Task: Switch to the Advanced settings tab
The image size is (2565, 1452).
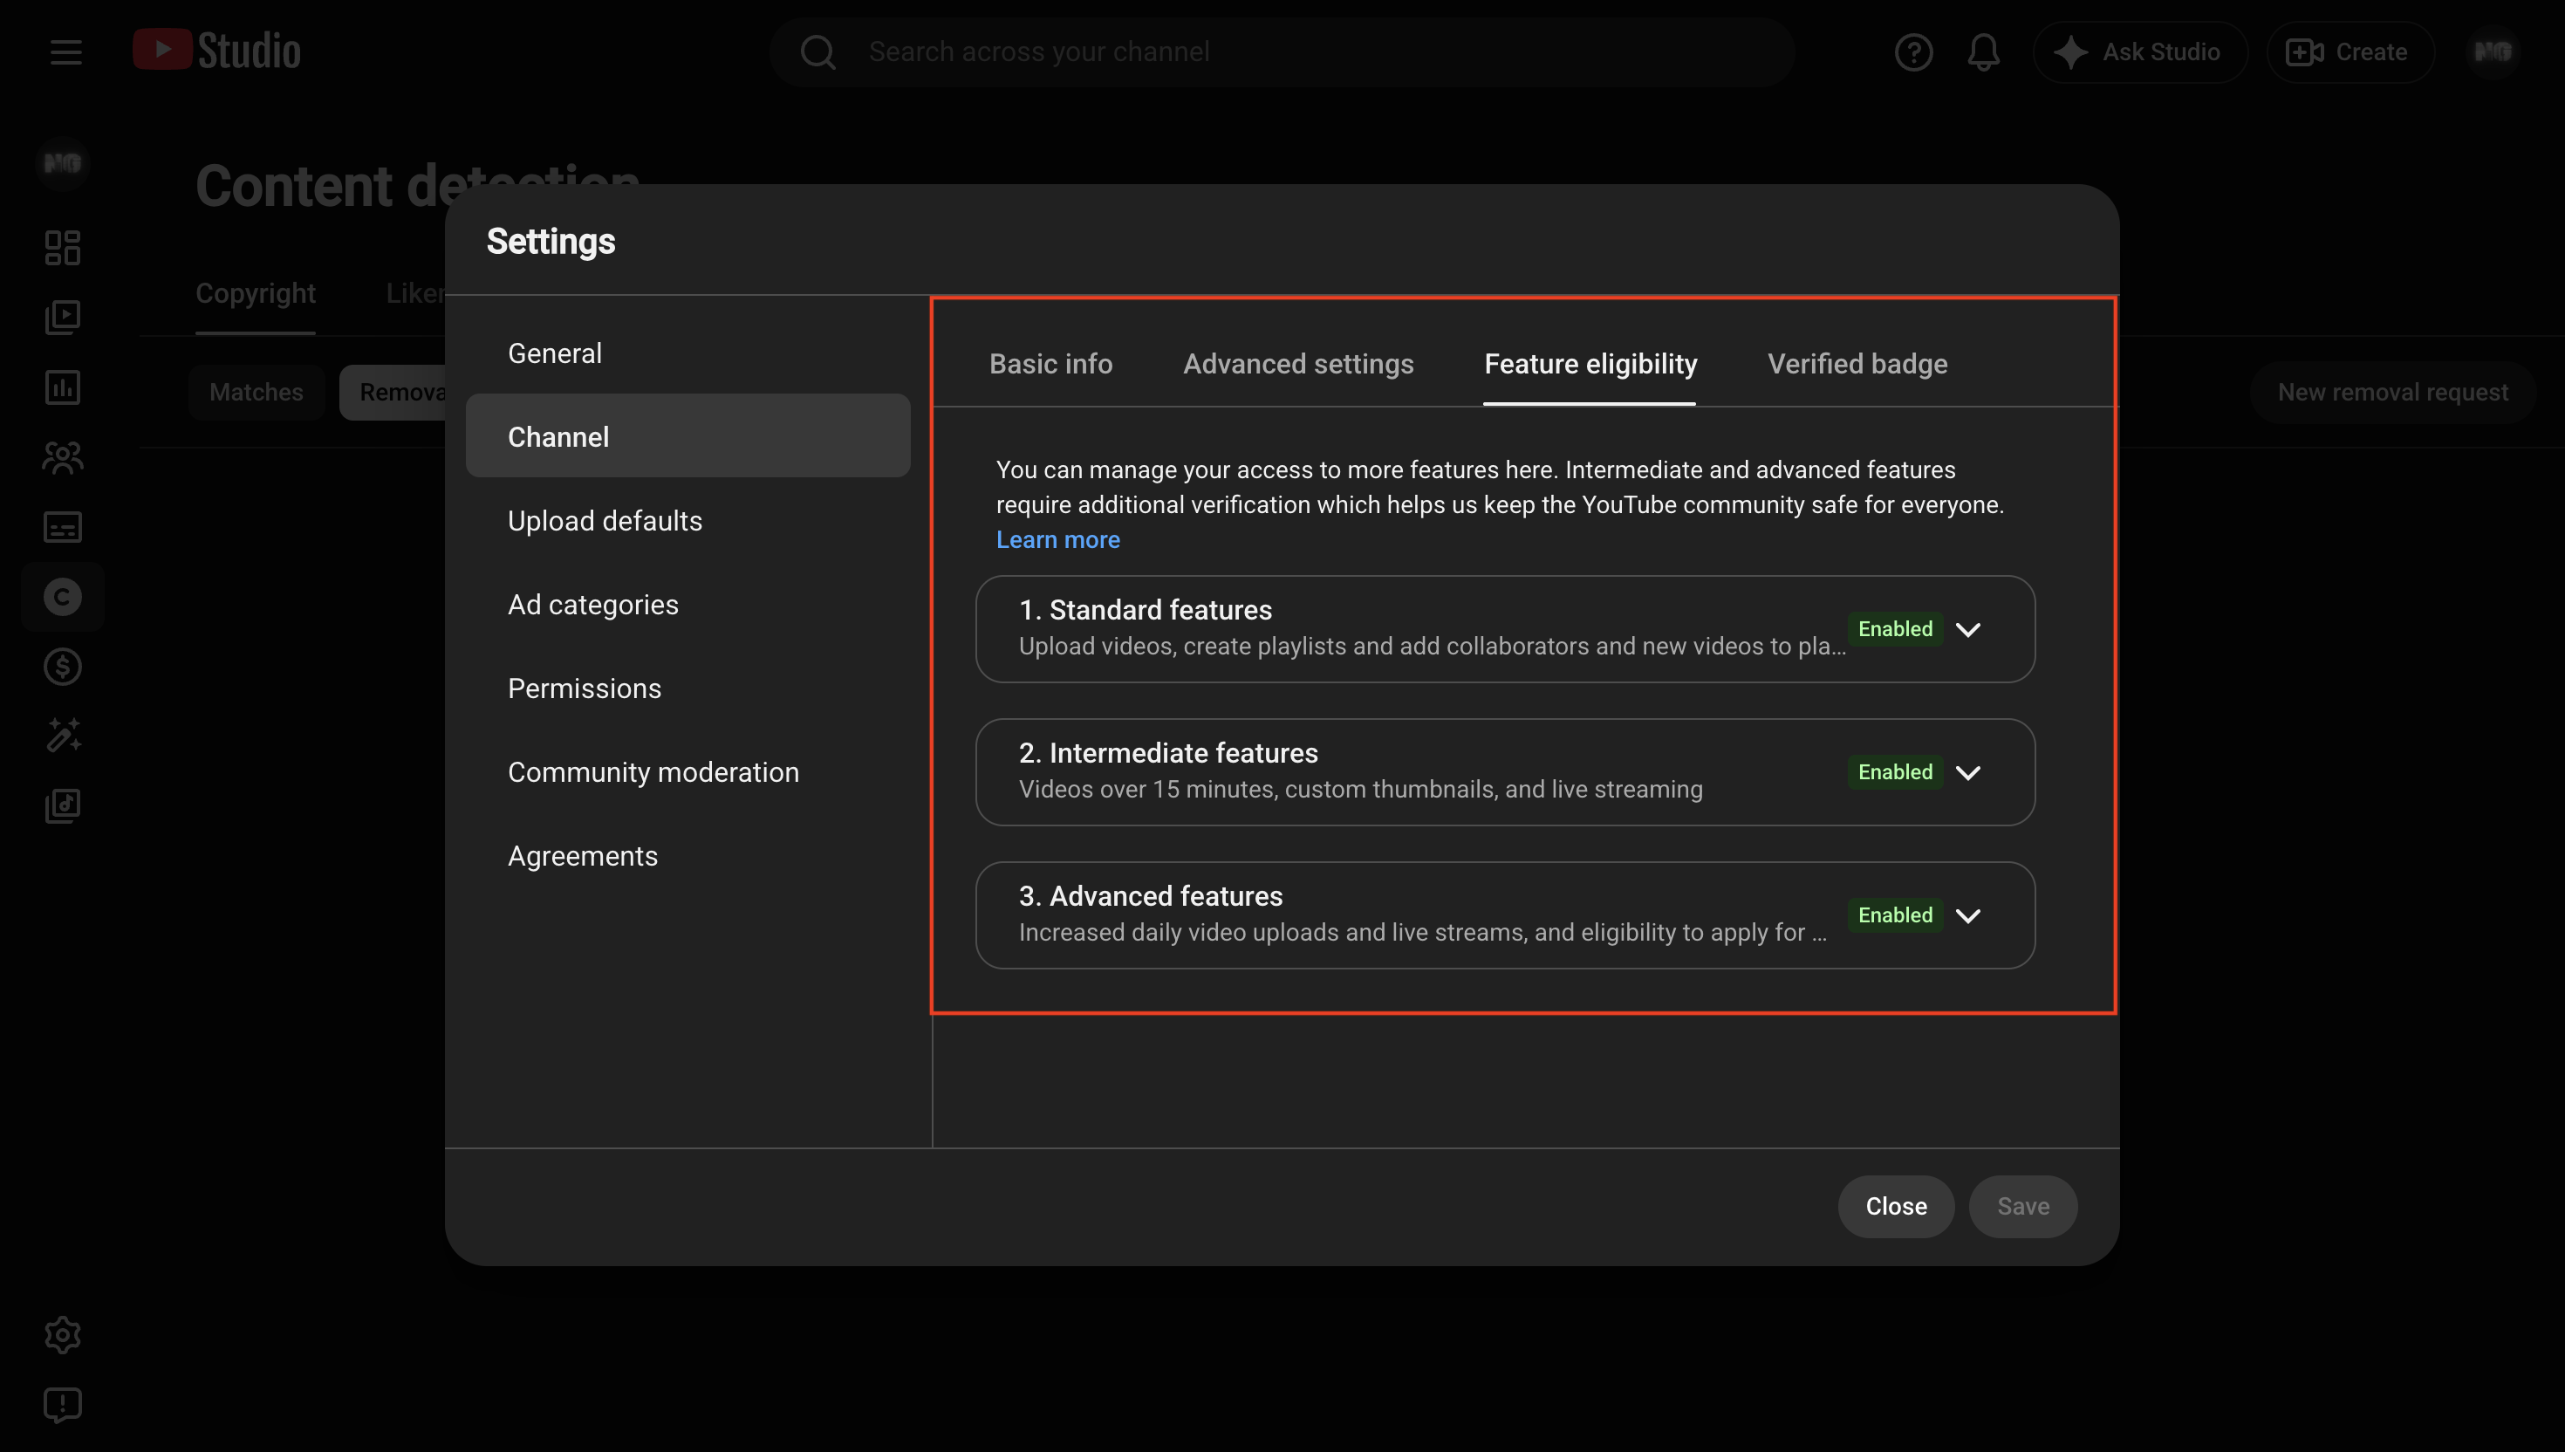Action: (1298, 364)
